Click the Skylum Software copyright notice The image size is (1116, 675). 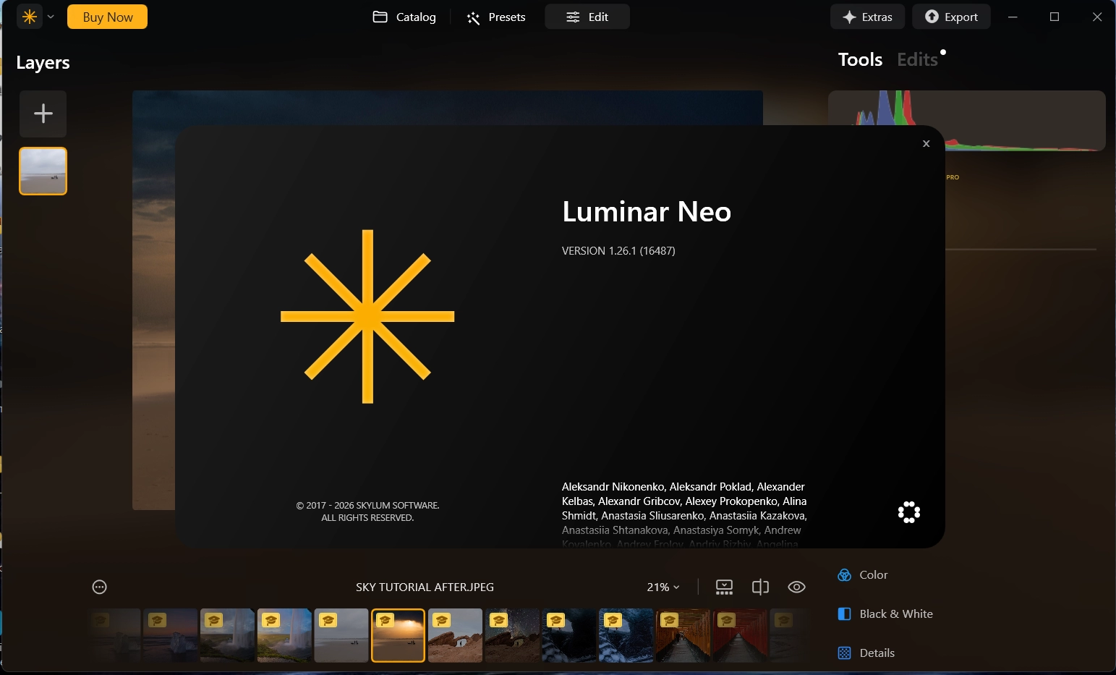[x=367, y=511]
